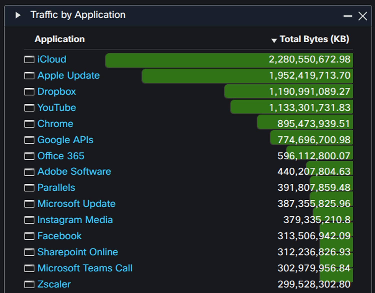Click the window icon beside Adobe Software
Viewport: 375px width, 293px height.
[x=29, y=172]
